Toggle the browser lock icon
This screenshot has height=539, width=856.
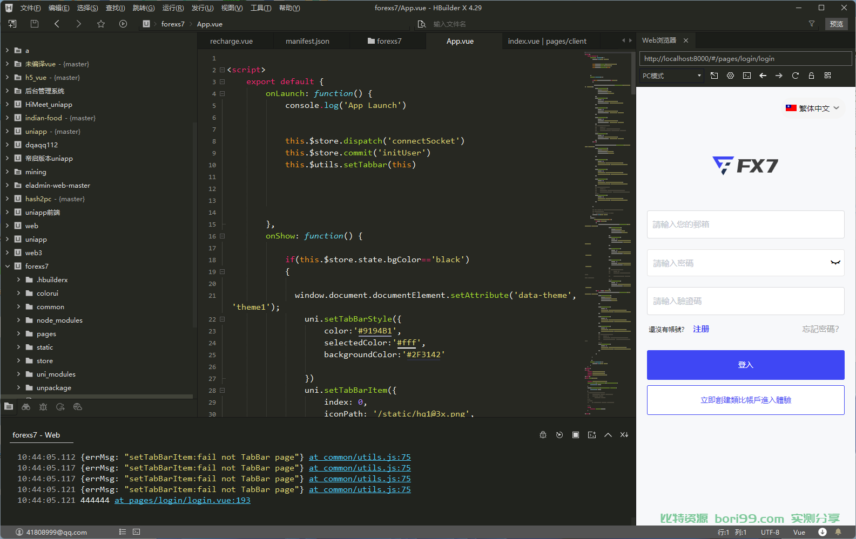point(811,76)
